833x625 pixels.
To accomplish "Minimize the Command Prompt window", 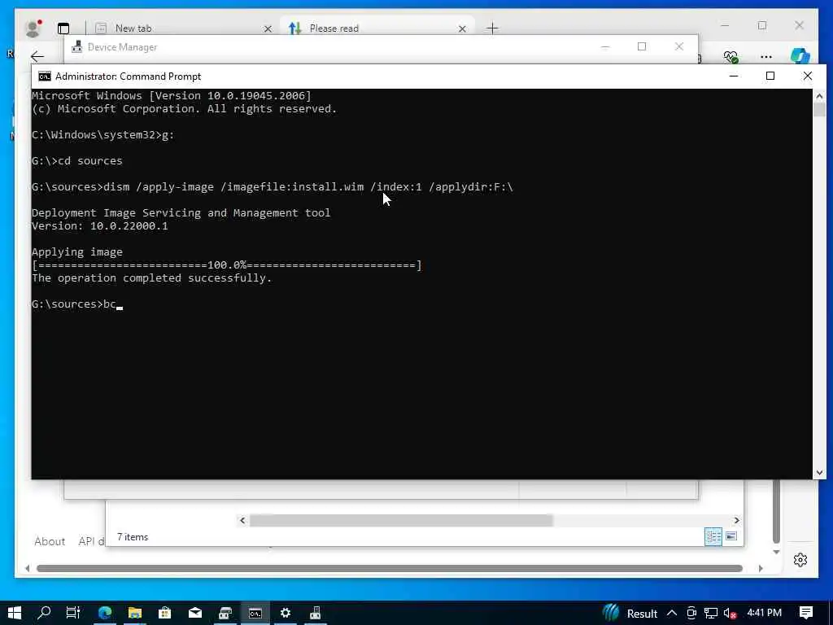I will (734, 76).
